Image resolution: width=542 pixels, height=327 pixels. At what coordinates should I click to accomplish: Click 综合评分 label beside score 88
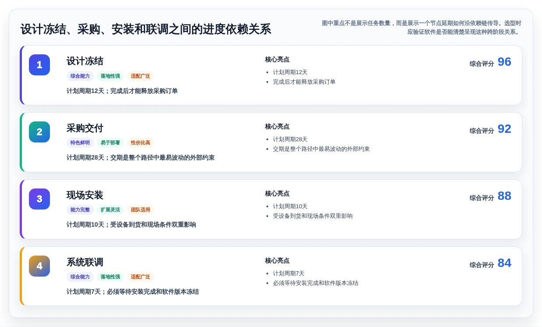(482, 198)
